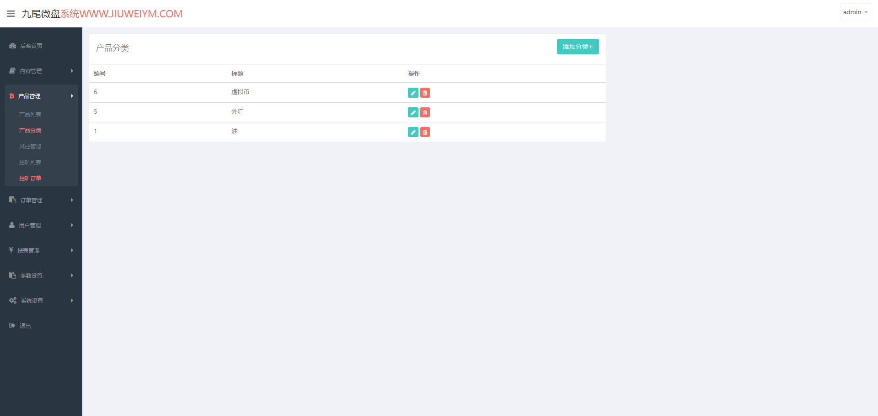Open 后台首页 dashboard in the sidebar

pyautogui.click(x=41, y=46)
